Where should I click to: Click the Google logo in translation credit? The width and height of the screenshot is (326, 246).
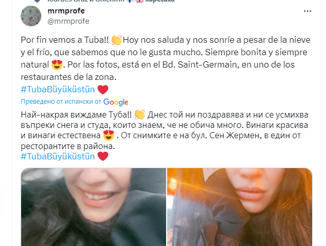tap(116, 102)
